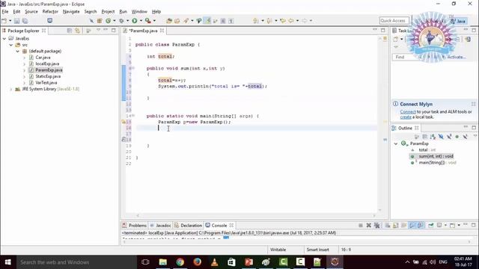Open File Explorer from the taskbar
479x269 pixels.
[x=163, y=262]
